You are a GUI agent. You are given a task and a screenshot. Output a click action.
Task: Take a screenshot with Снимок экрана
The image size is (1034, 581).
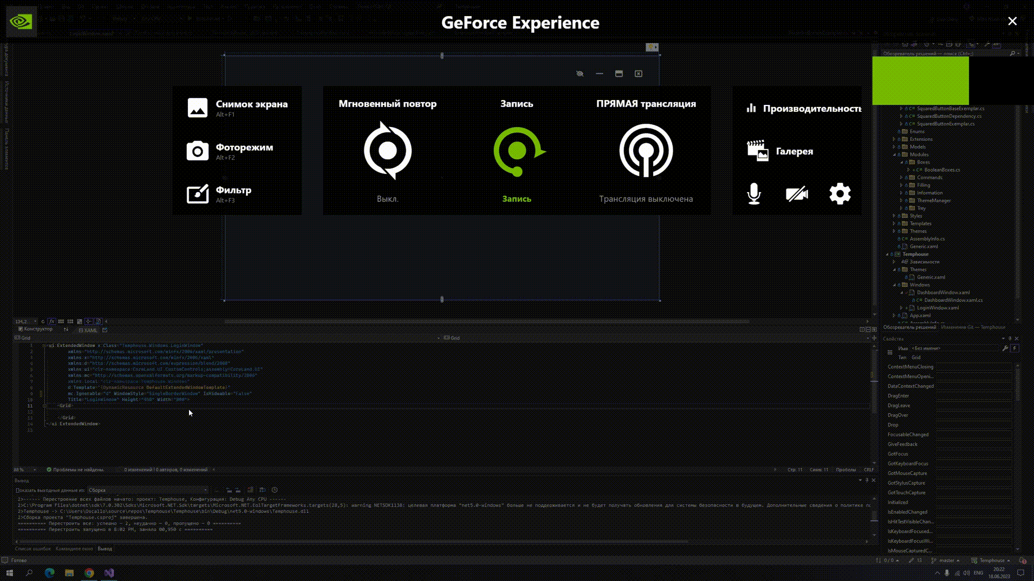coord(237,108)
